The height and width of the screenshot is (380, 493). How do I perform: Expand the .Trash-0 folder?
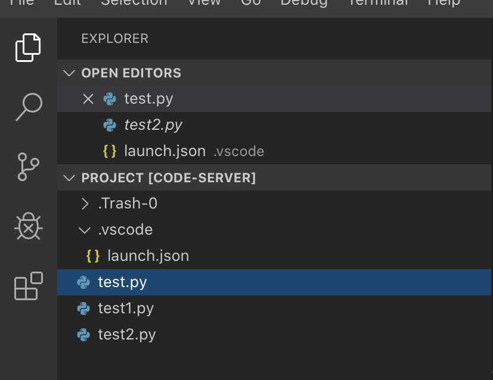point(85,204)
